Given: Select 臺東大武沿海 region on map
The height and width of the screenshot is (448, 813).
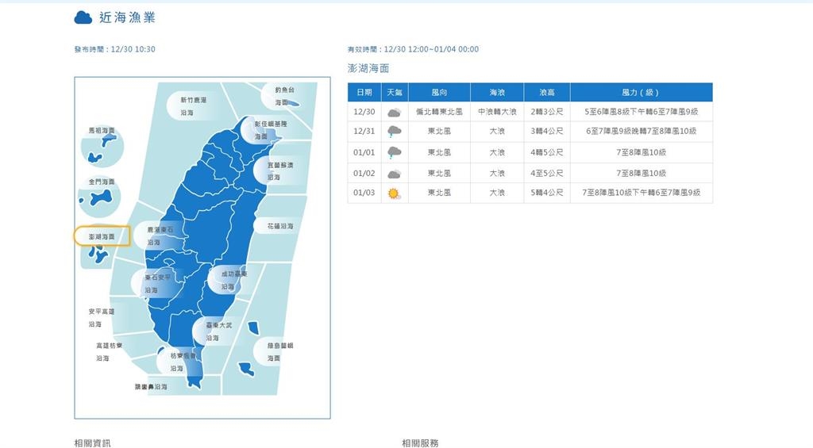Looking at the screenshot, I should pos(219,331).
